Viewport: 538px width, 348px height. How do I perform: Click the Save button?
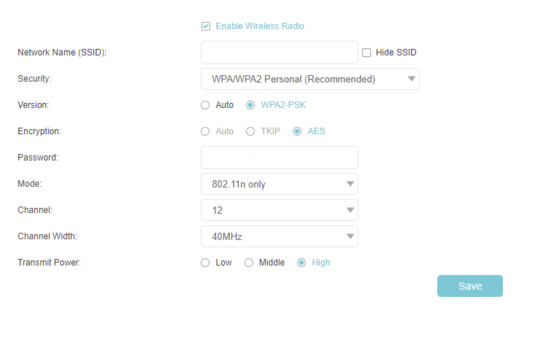click(x=469, y=286)
